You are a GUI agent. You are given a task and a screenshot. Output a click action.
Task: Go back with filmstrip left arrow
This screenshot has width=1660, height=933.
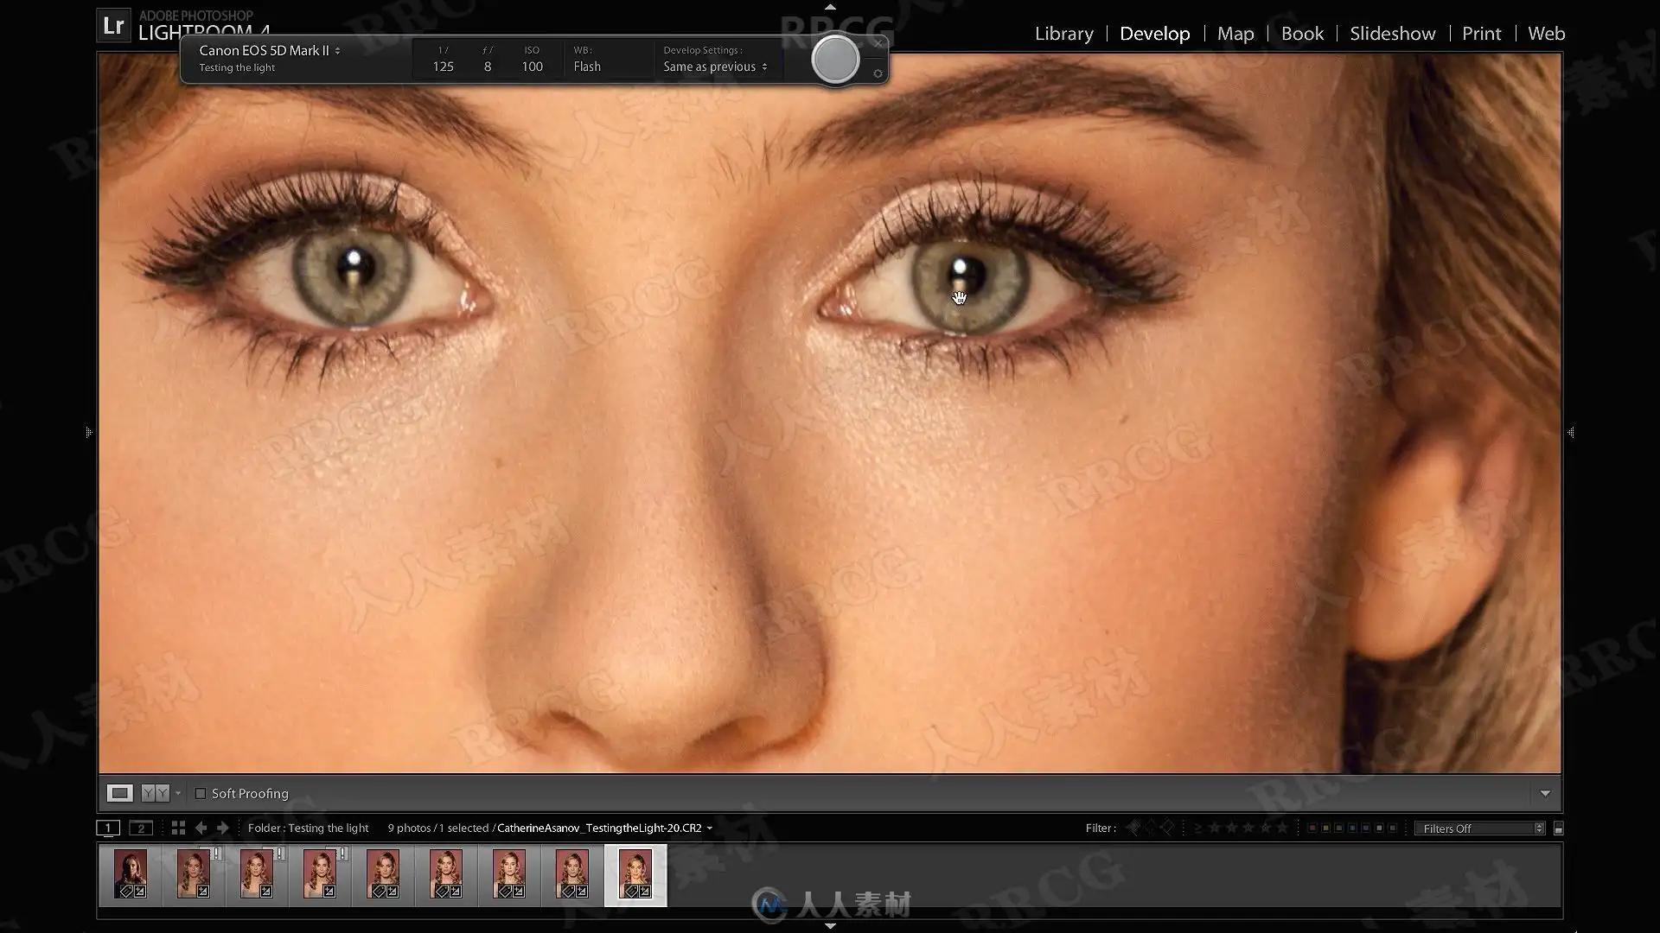pyautogui.click(x=201, y=828)
